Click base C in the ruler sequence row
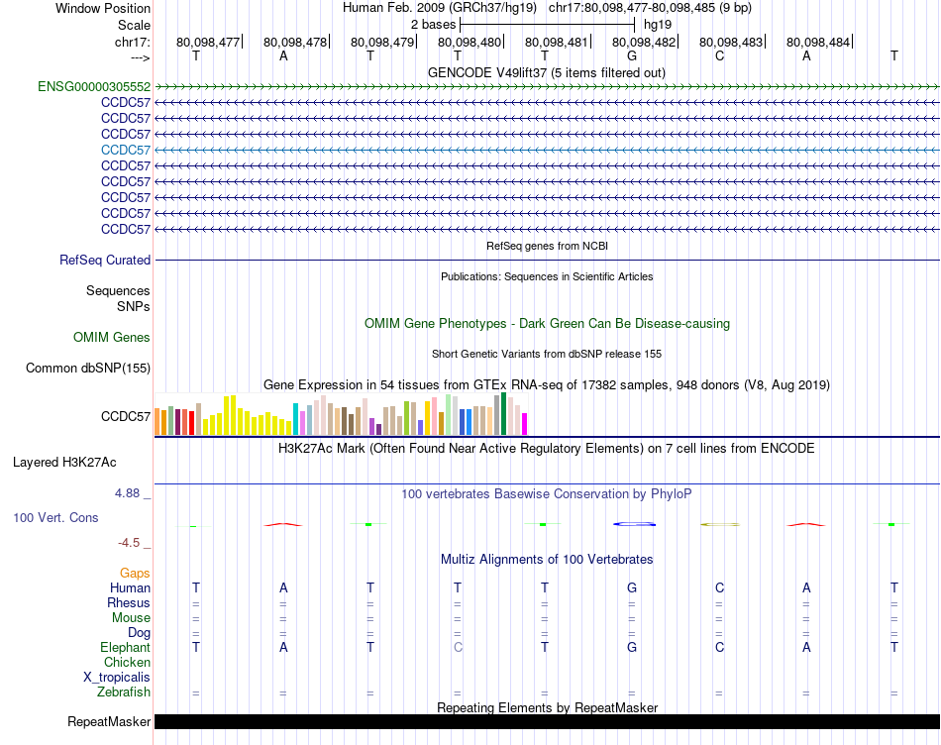 coord(719,55)
